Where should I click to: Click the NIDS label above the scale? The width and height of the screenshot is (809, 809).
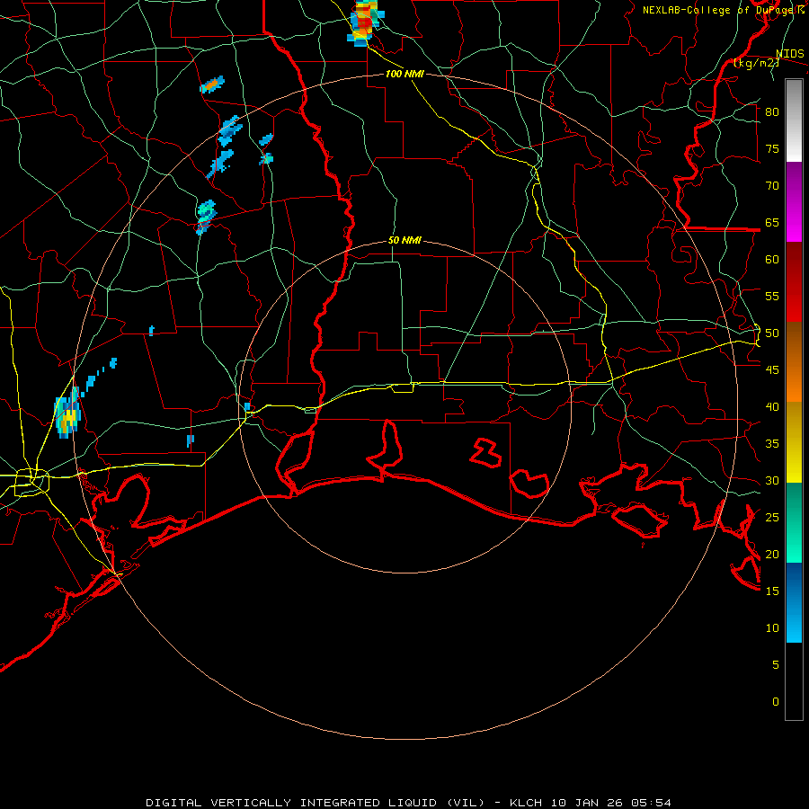(x=789, y=54)
